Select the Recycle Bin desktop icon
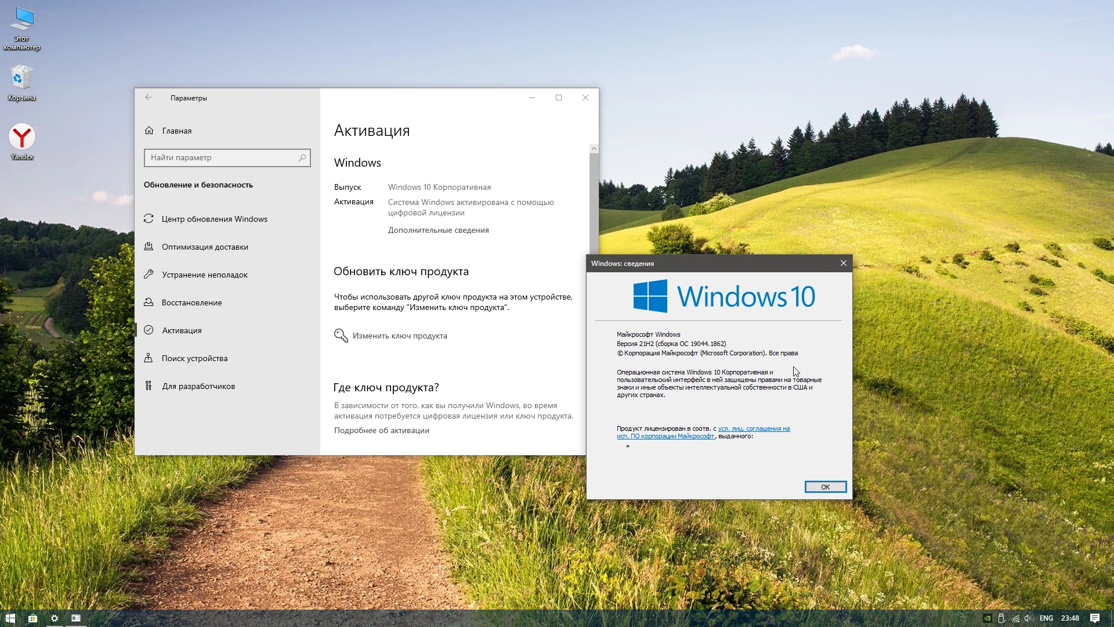The image size is (1114, 627). click(22, 78)
